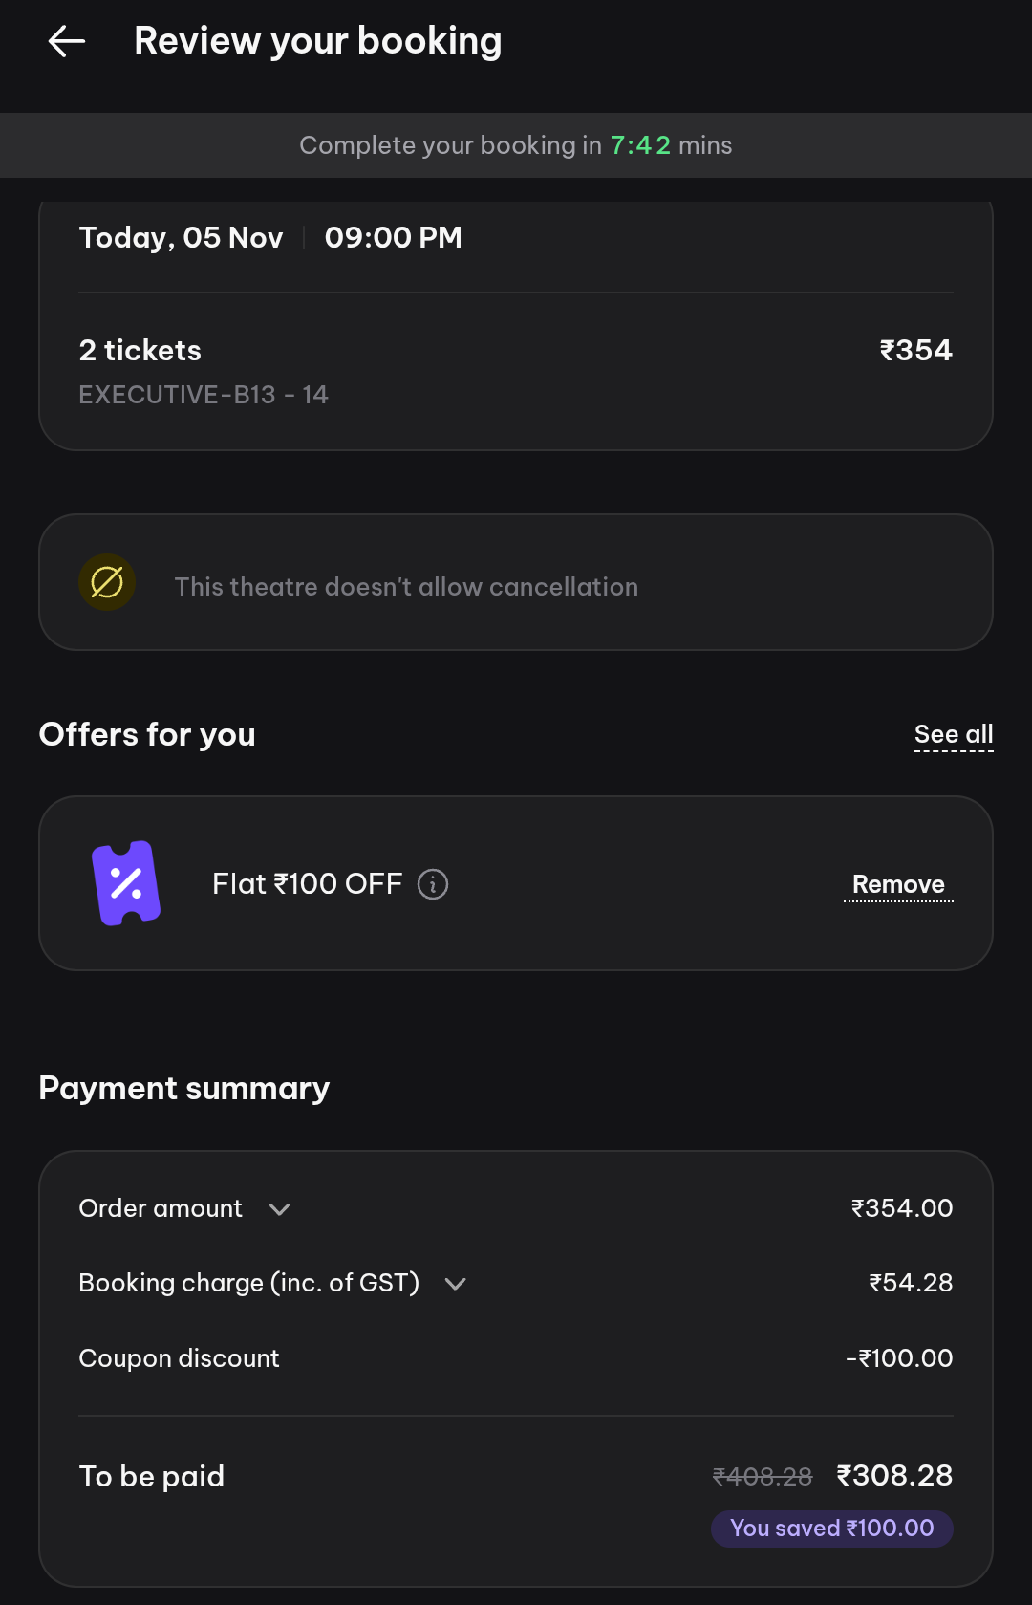Go back using the arrow icon
The height and width of the screenshot is (1605, 1032).
point(67,41)
